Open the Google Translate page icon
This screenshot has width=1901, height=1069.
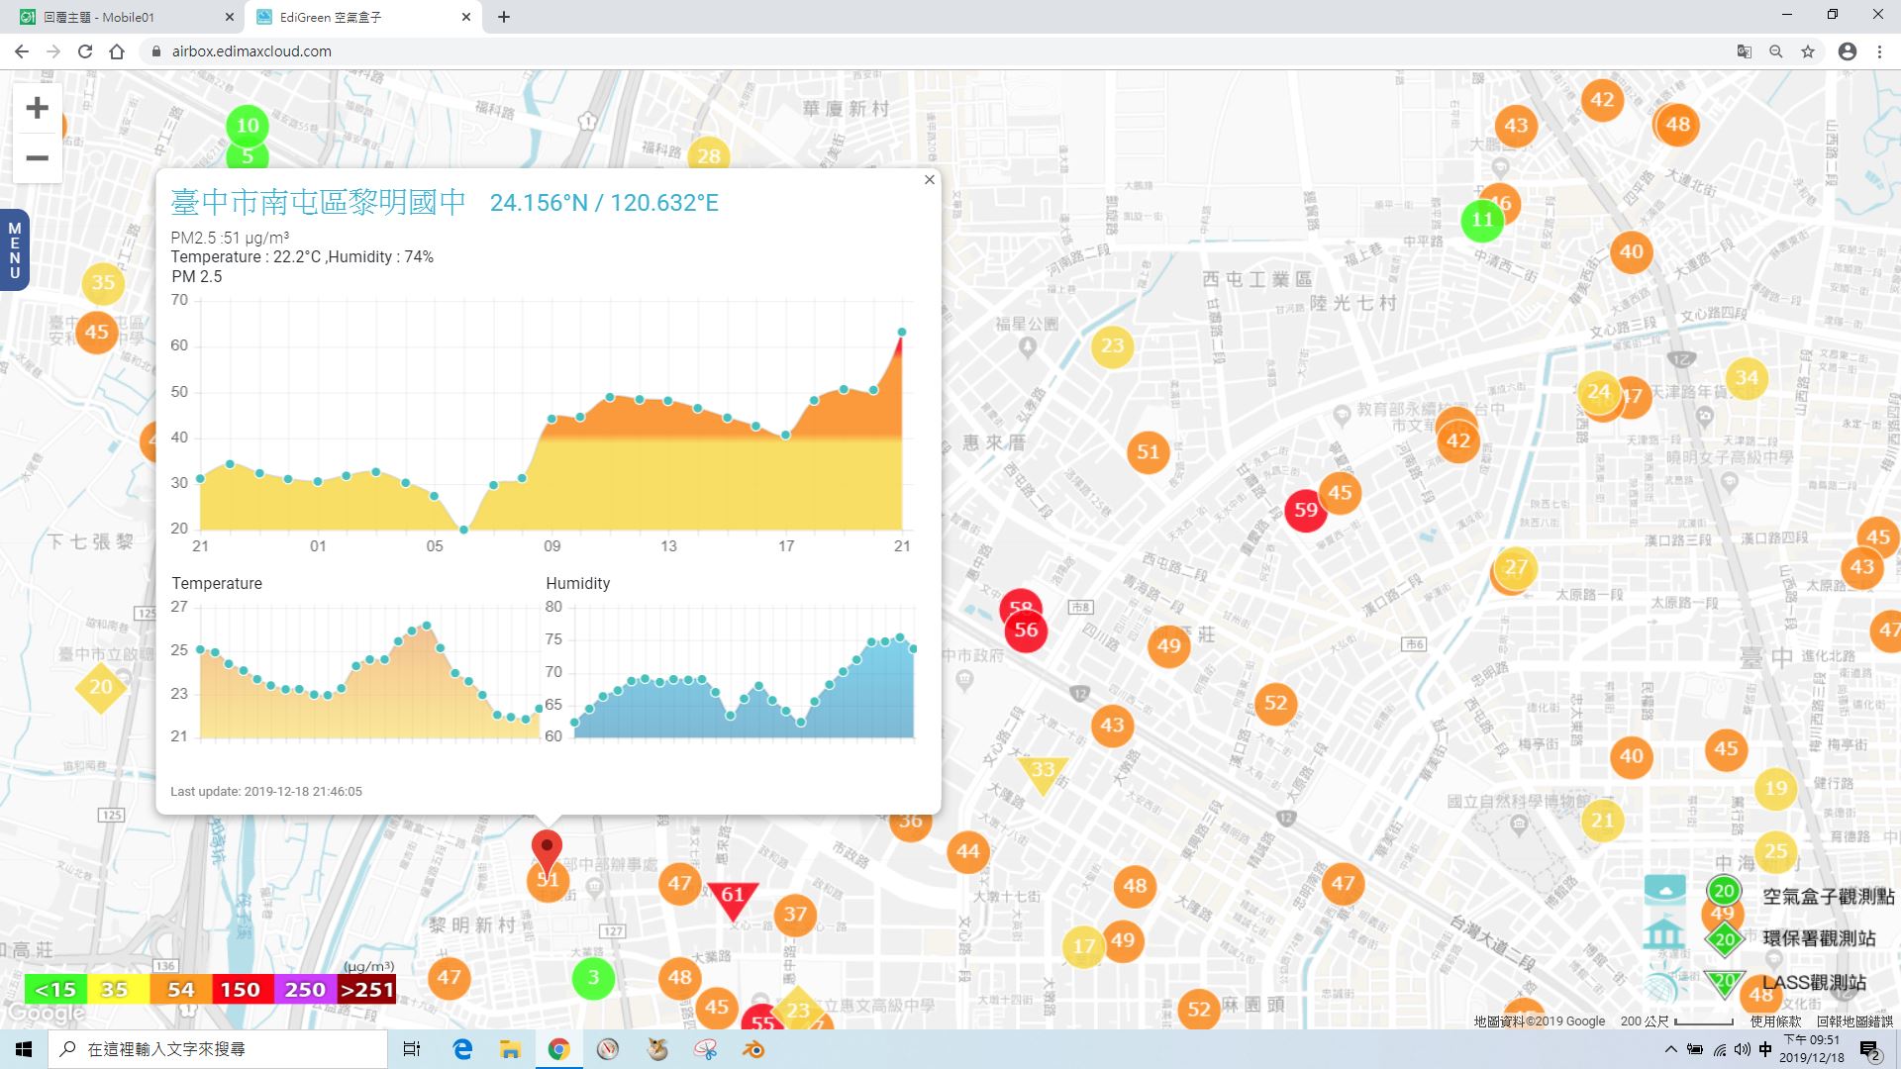pyautogui.click(x=1744, y=51)
